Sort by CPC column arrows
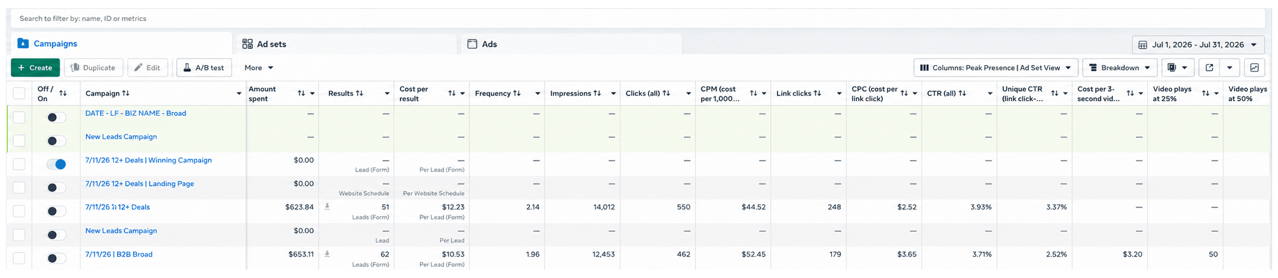This screenshot has height=278, width=1278. tap(904, 94)
